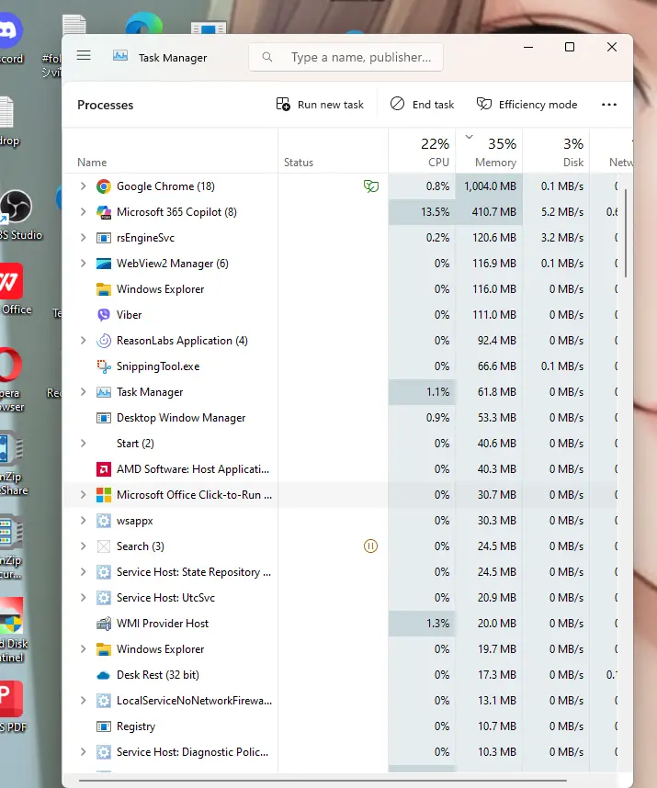Click the Microsoft 365 Copilot icon
The image size is (657, 788).
(x=104, y=212)
